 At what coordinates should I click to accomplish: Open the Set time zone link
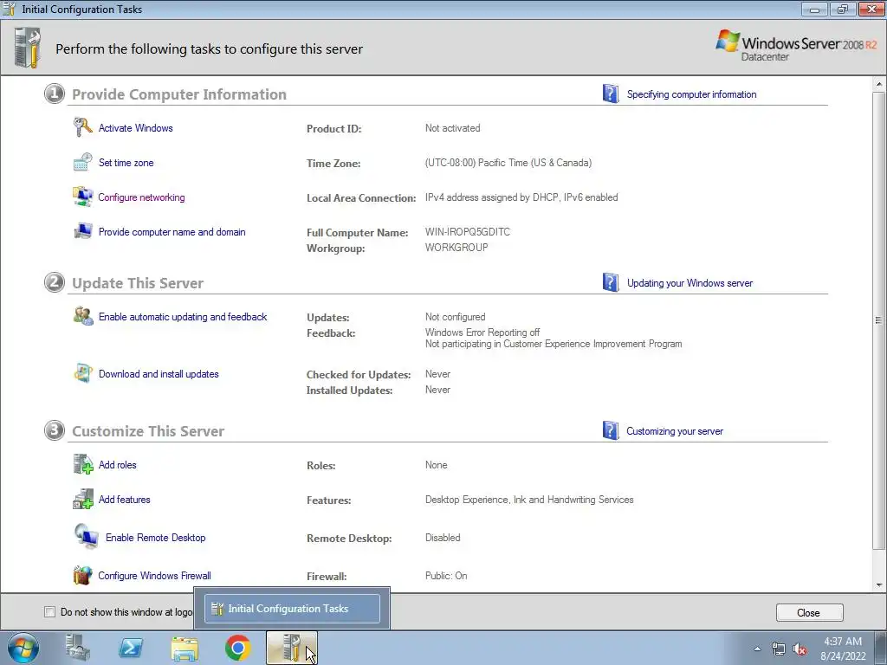[x=126, y=162]
